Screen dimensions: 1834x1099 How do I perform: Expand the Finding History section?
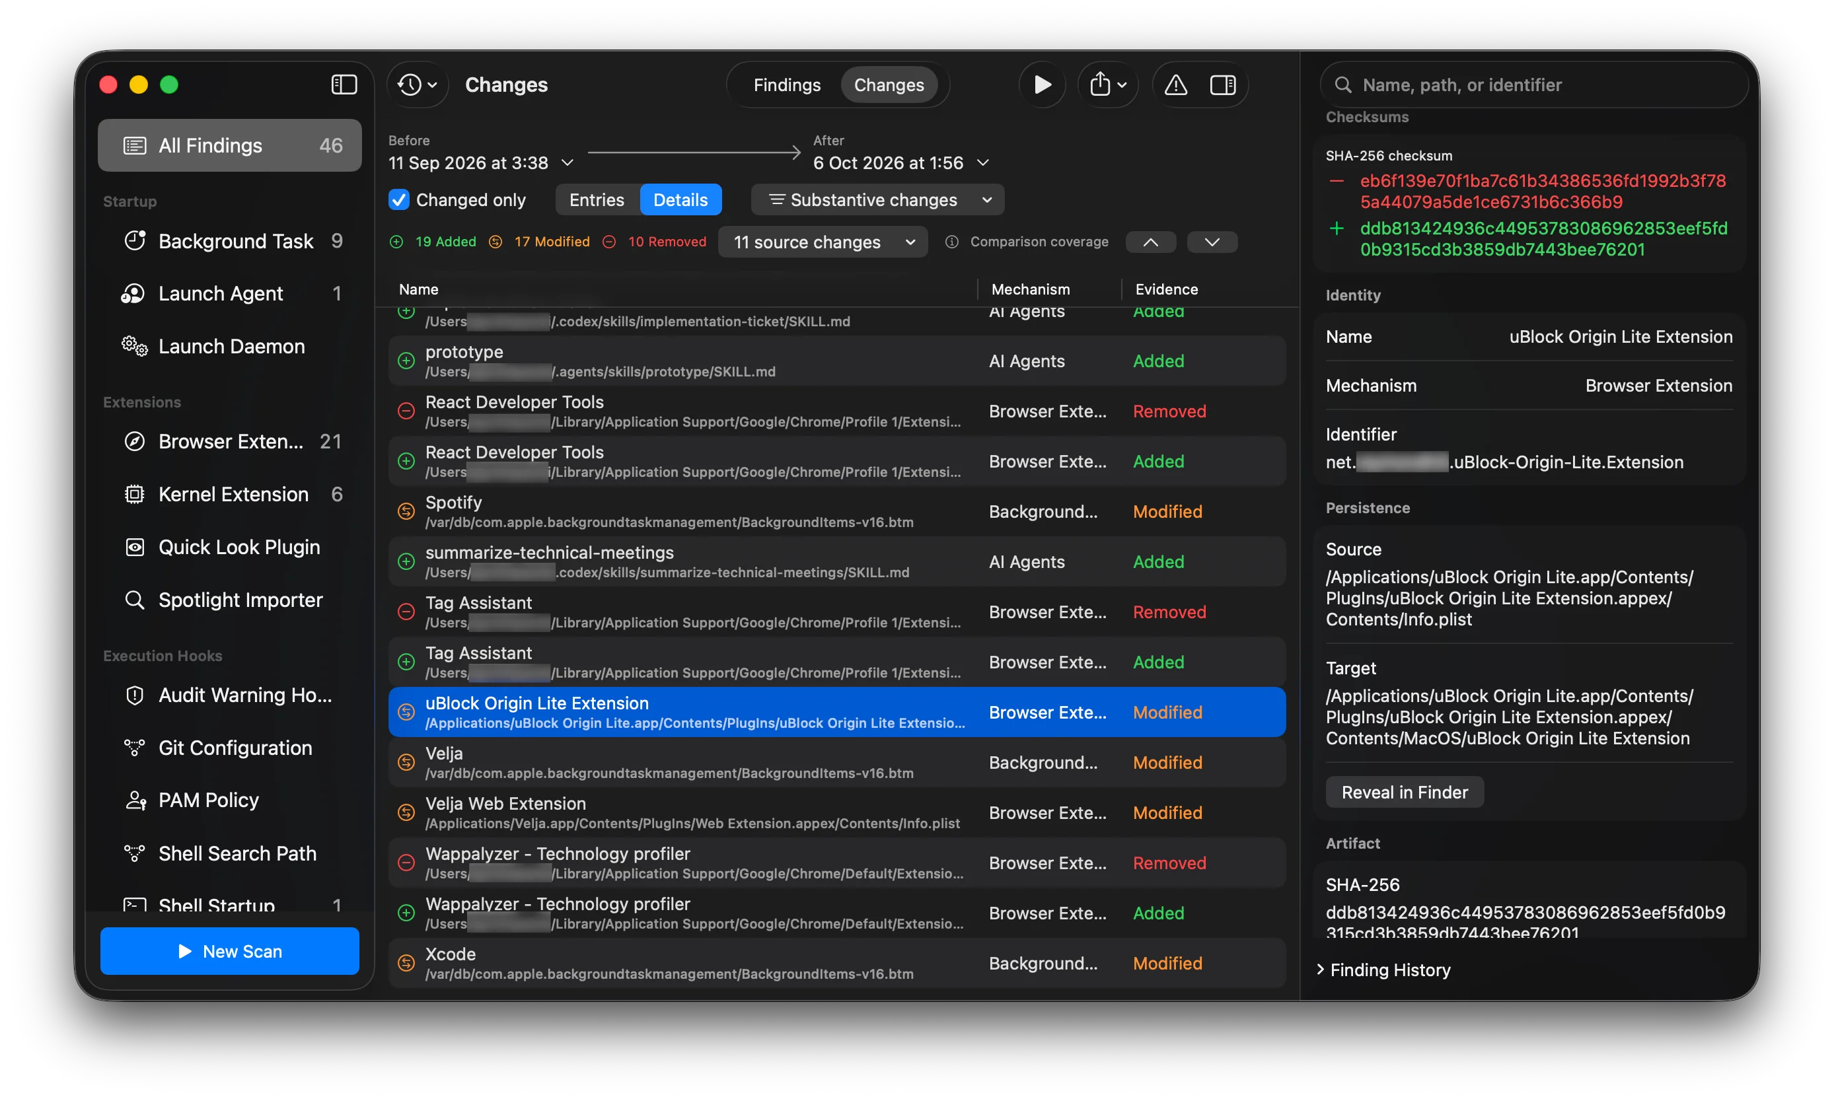(1383, 970)
